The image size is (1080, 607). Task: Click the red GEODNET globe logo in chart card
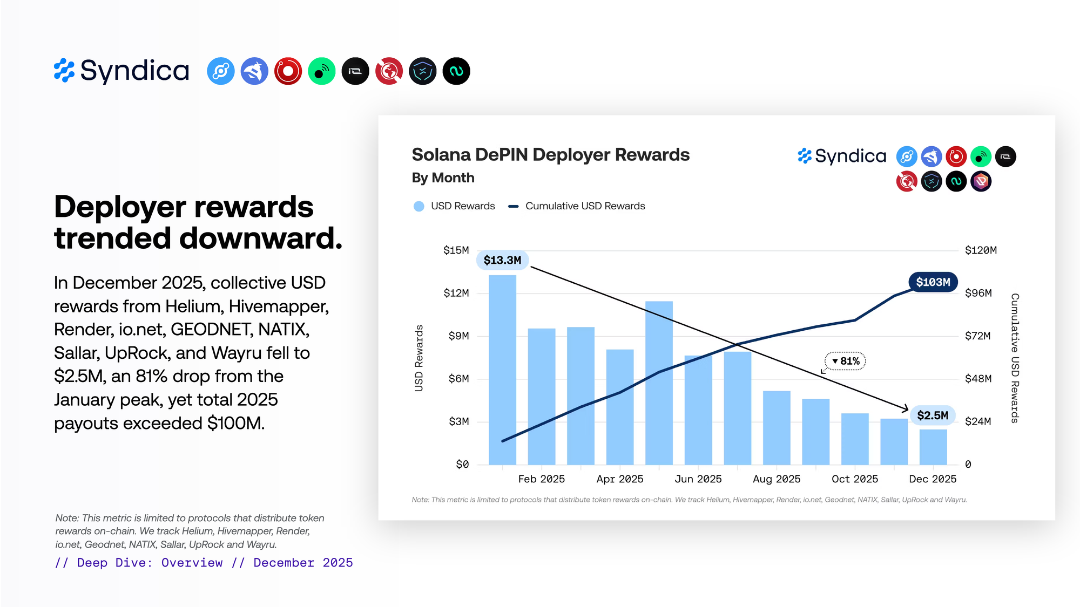(907, 181)
